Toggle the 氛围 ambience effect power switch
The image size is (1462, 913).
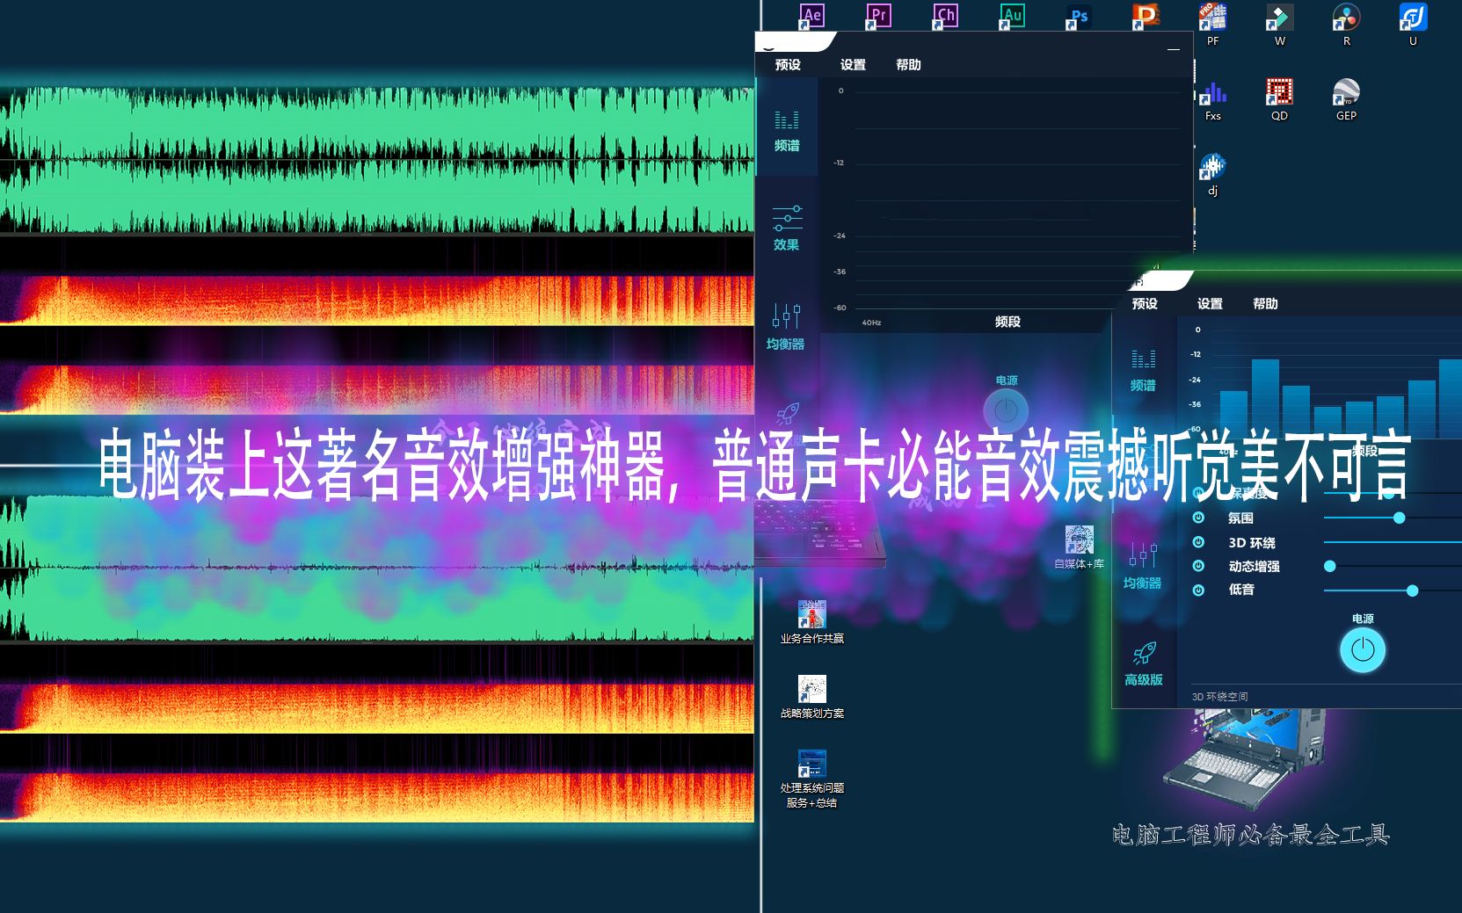click(1198, 518)
